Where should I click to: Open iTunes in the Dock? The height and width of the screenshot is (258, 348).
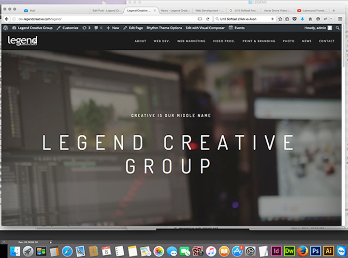pyautogui.click(x=211, y=251)
